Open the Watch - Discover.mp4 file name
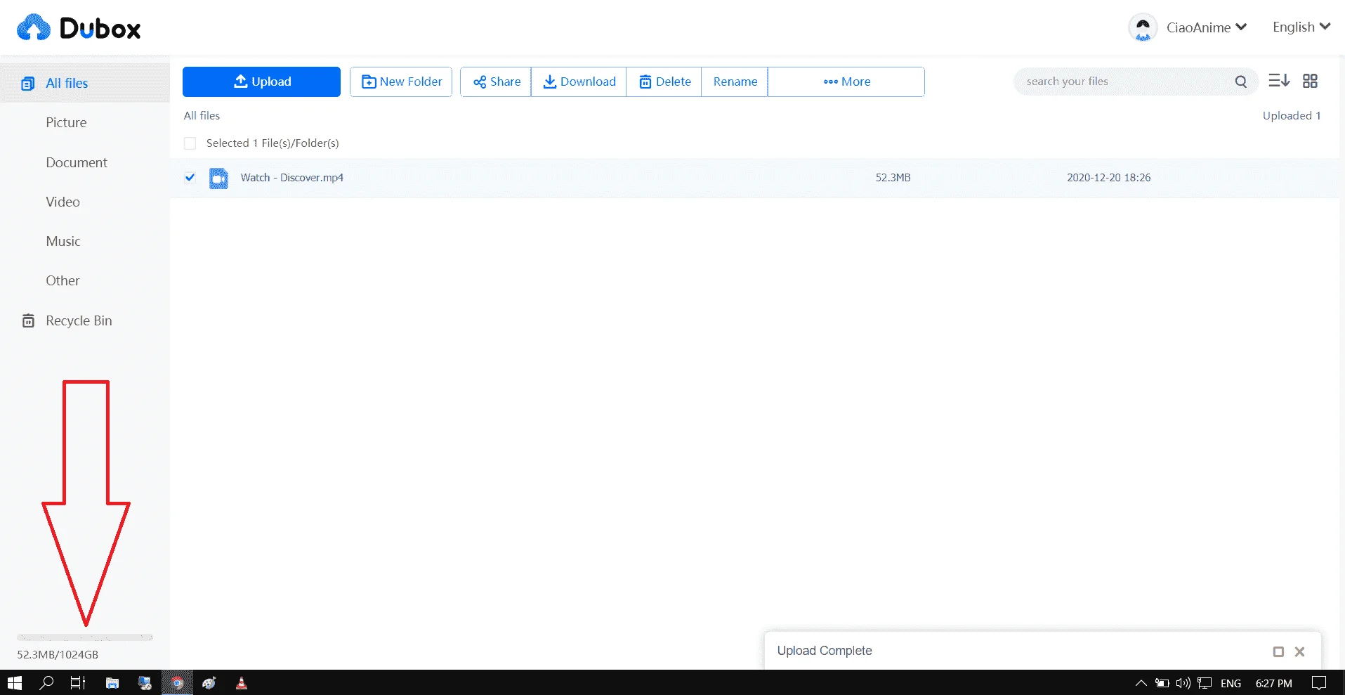The width and height of the screenshot is (1345, 695). tap(292, 178)
